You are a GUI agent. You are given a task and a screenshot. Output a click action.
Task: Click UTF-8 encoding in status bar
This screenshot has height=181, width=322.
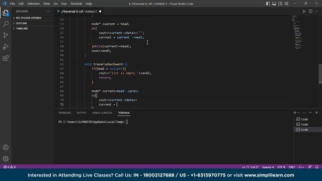pos(281,167)
